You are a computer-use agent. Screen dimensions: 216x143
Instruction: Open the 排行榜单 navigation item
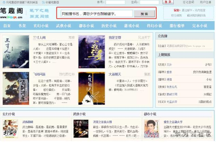click(177, 26)
